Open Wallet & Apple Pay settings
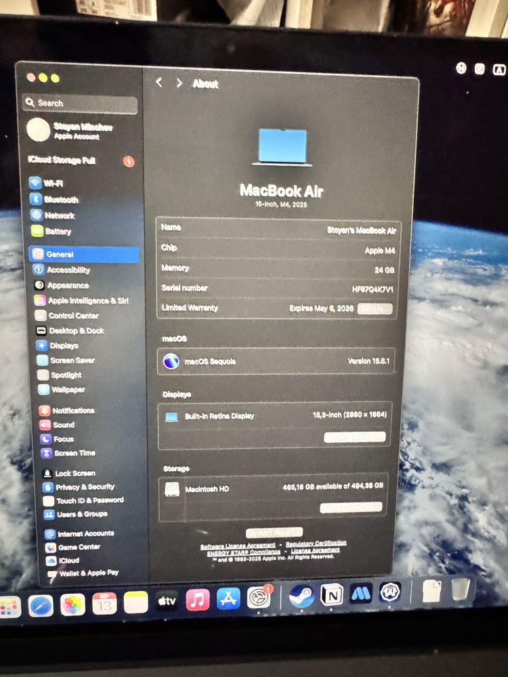The image size is (508, 677). tap(83, 573)
